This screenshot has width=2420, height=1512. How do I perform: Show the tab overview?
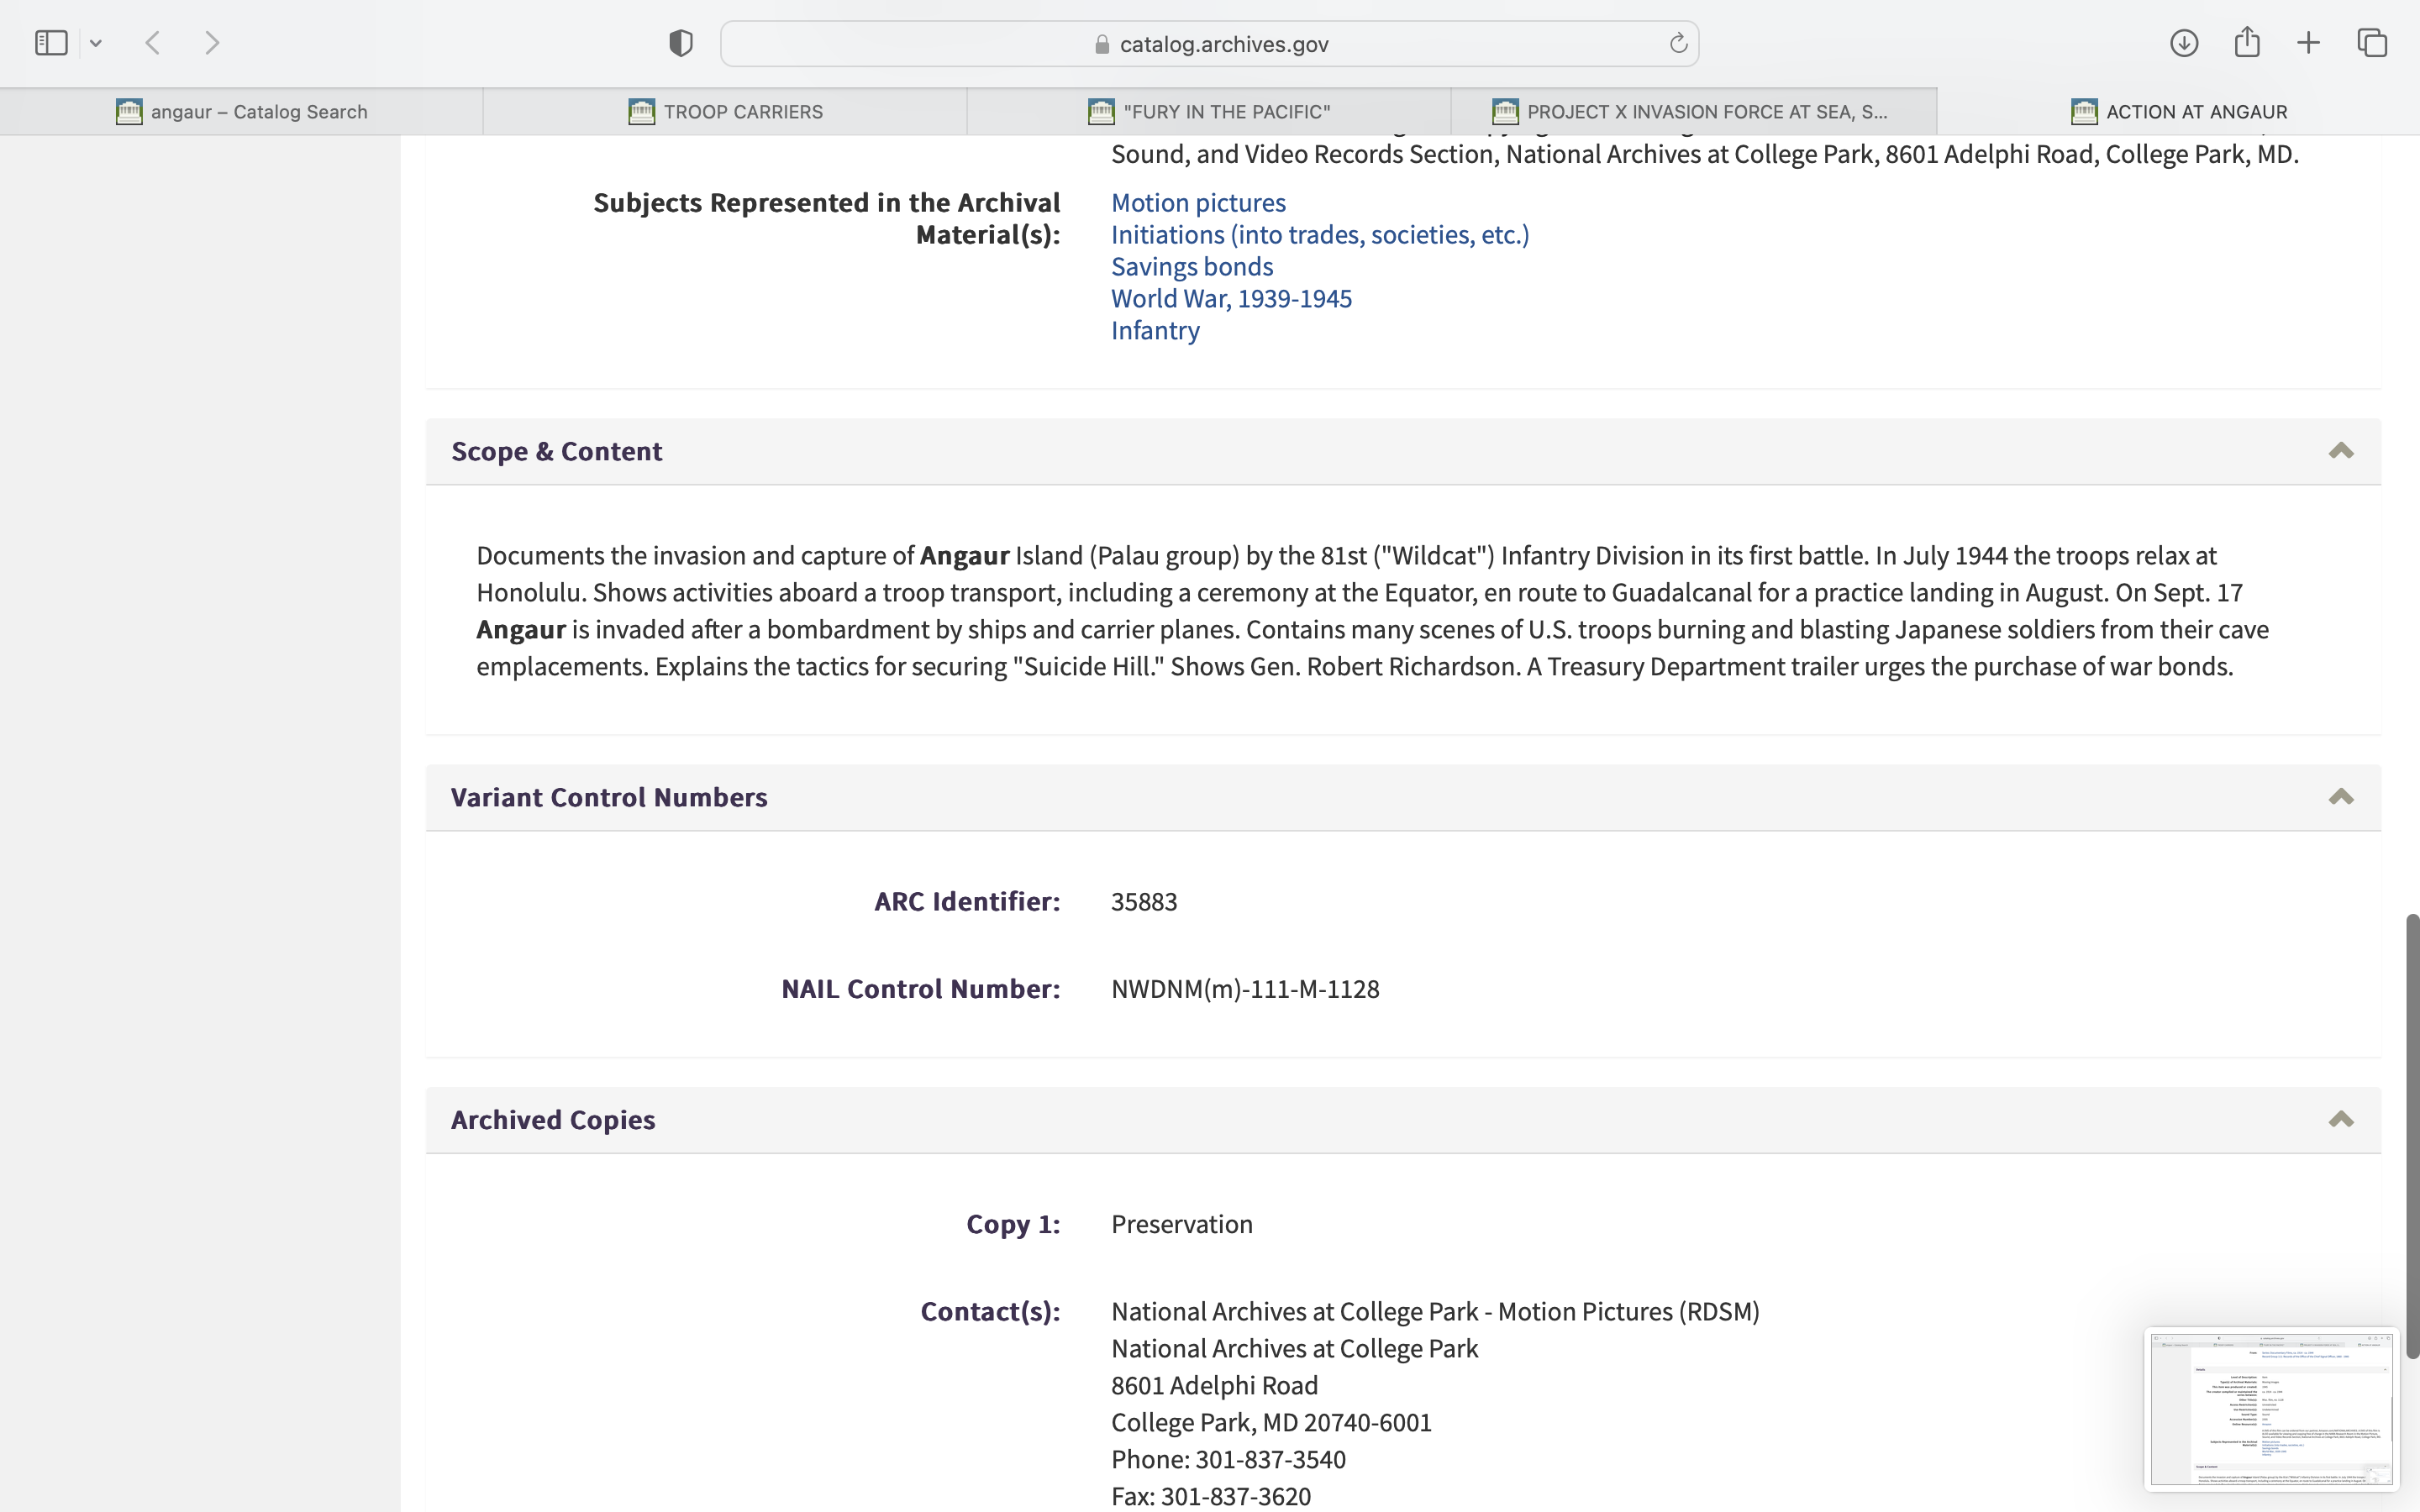2372,43
